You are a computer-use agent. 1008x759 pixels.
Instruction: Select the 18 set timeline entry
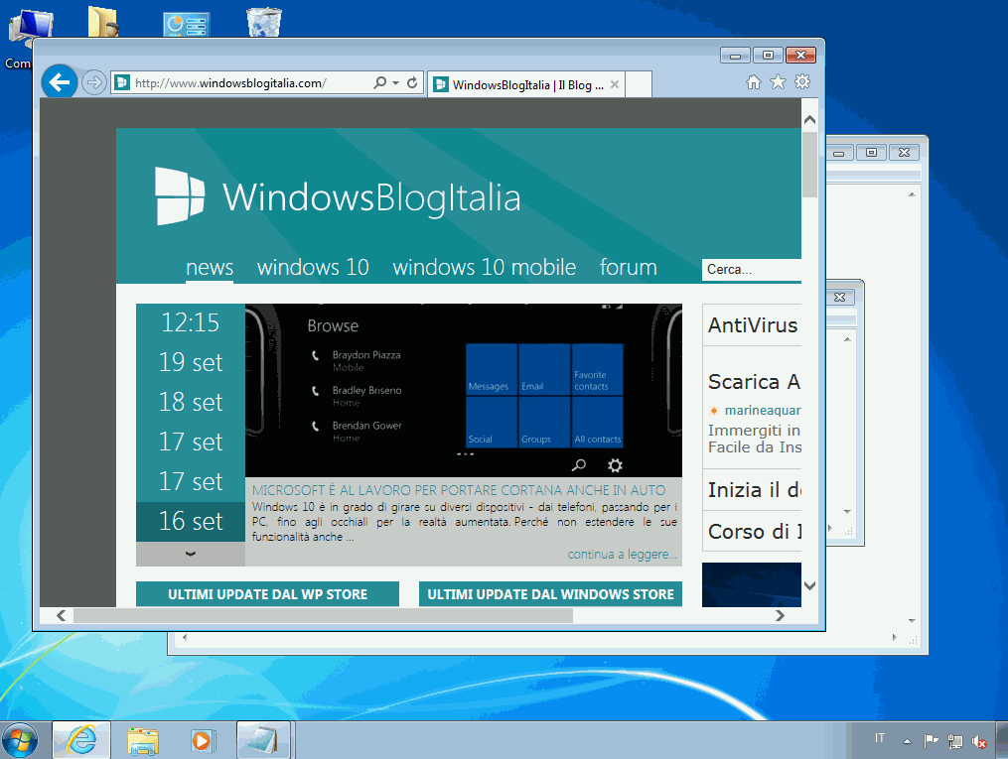[191, 403]
